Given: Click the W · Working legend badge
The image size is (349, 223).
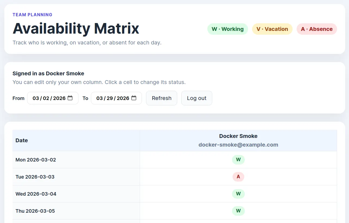Looking at the screenshot, I should click(x=228, y=29).
